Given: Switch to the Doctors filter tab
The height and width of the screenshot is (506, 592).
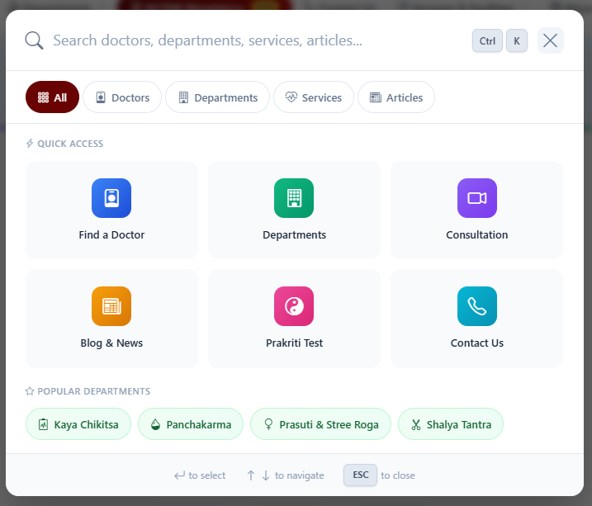Looking at the screenshot, I should 122,97.
